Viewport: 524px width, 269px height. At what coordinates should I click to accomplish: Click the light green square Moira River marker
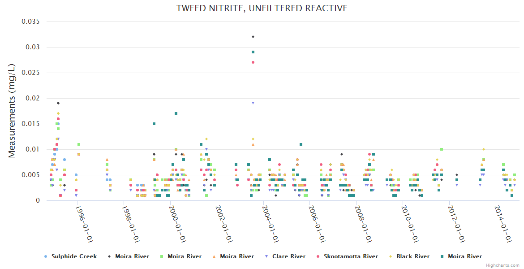click(x=162, y=256)
